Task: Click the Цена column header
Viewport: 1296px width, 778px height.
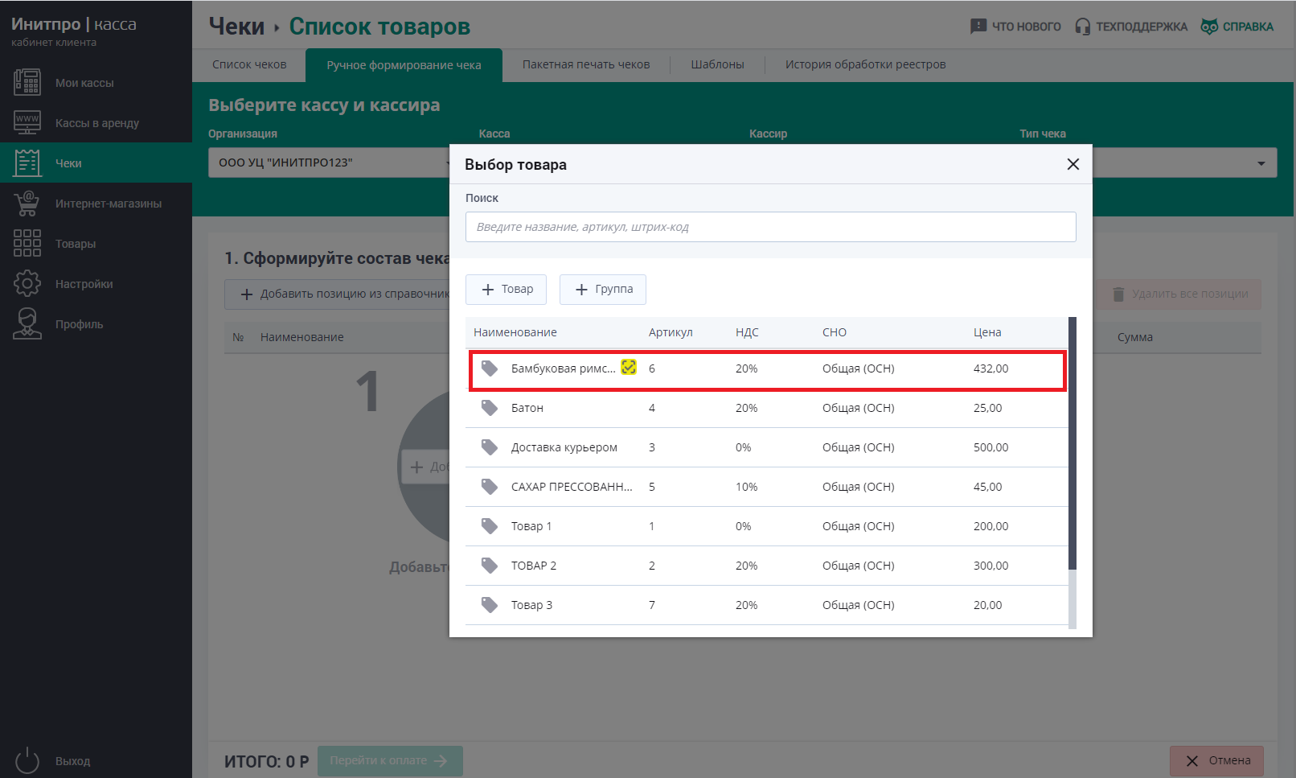Action: [987, 332]
